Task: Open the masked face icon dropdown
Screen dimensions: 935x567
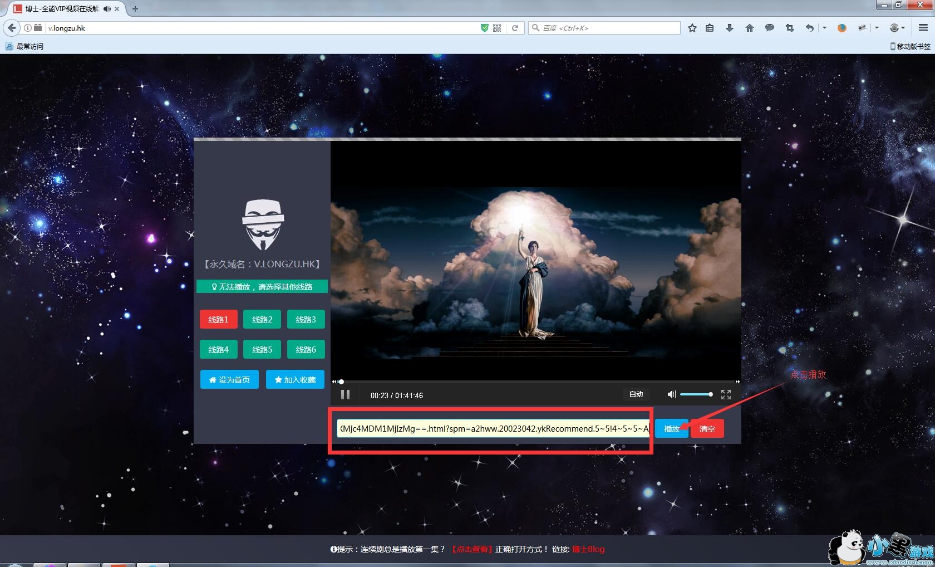Action: point(898,28)
